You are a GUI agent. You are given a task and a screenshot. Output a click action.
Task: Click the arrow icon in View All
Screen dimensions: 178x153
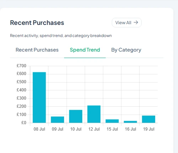coord(136,22)
